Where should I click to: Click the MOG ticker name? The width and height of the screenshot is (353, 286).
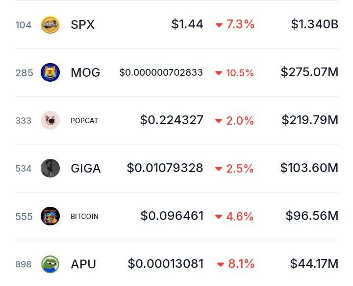coord(85,72)
